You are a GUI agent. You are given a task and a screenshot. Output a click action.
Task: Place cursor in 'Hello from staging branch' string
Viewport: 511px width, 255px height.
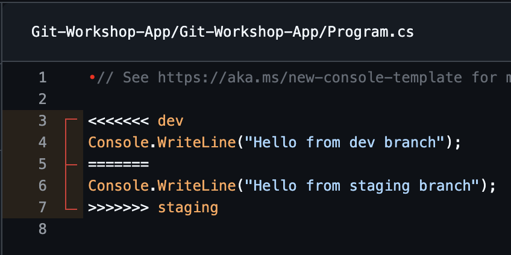point(362,186)
